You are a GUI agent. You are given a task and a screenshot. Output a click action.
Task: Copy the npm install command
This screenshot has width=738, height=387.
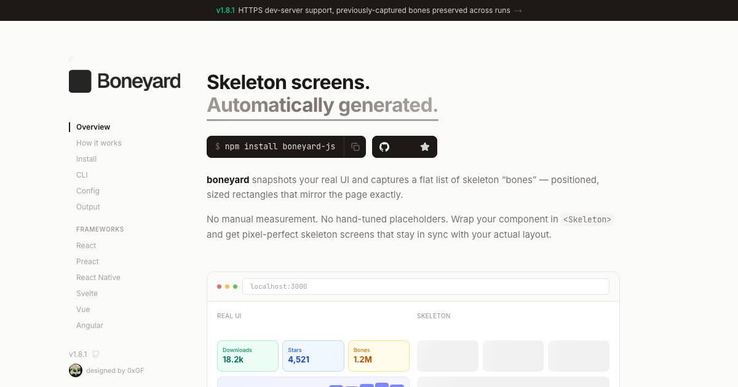[355, 147]
